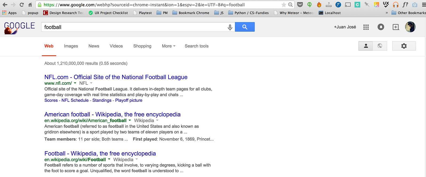
Task: Open the search settings gear
Action: (404, 46)
